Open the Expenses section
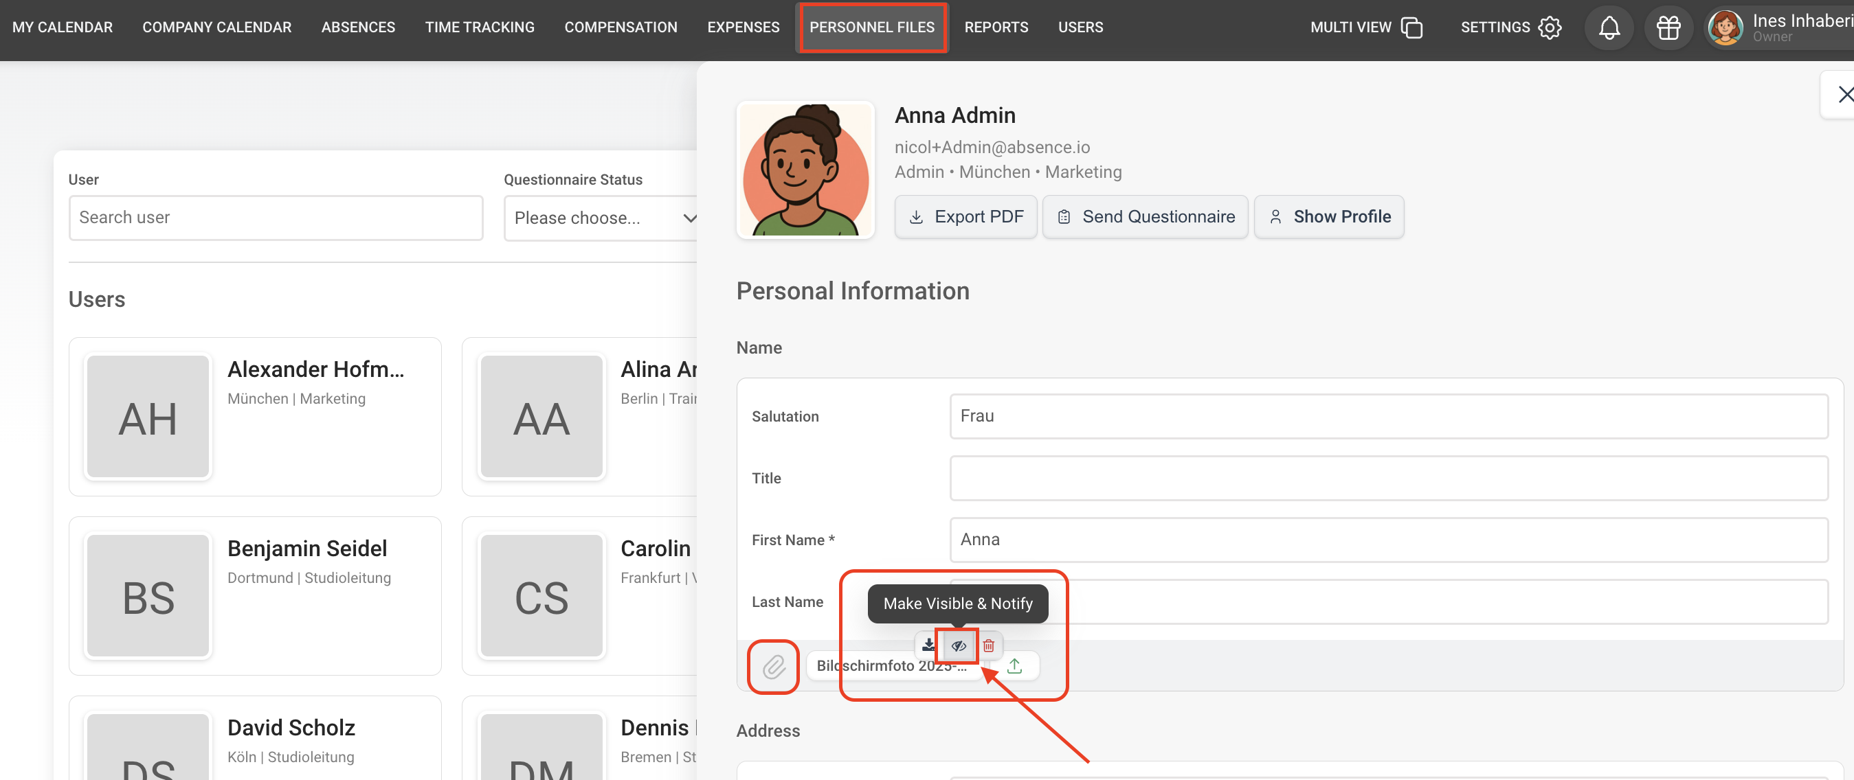The height and width of the screenshot is (780, 1854). coord(743,27)
